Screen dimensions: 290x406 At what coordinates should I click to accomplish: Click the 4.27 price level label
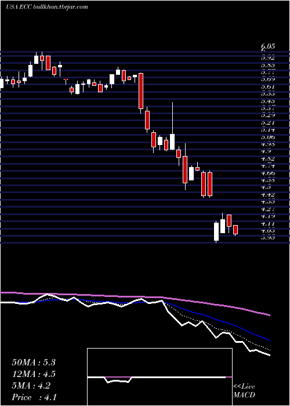268,209
